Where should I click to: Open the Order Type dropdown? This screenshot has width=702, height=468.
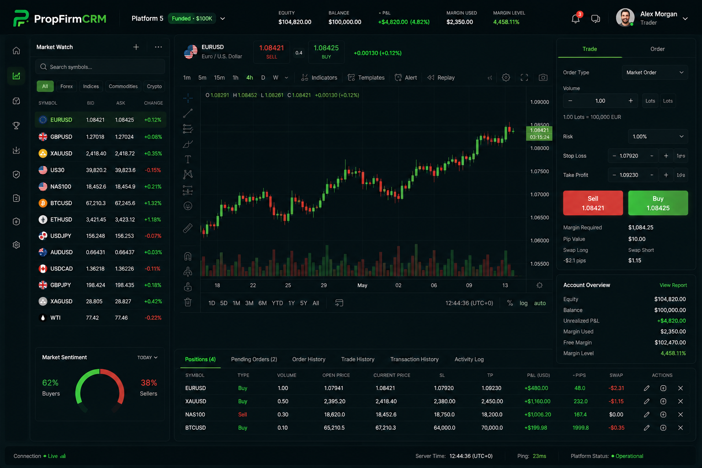654,72
